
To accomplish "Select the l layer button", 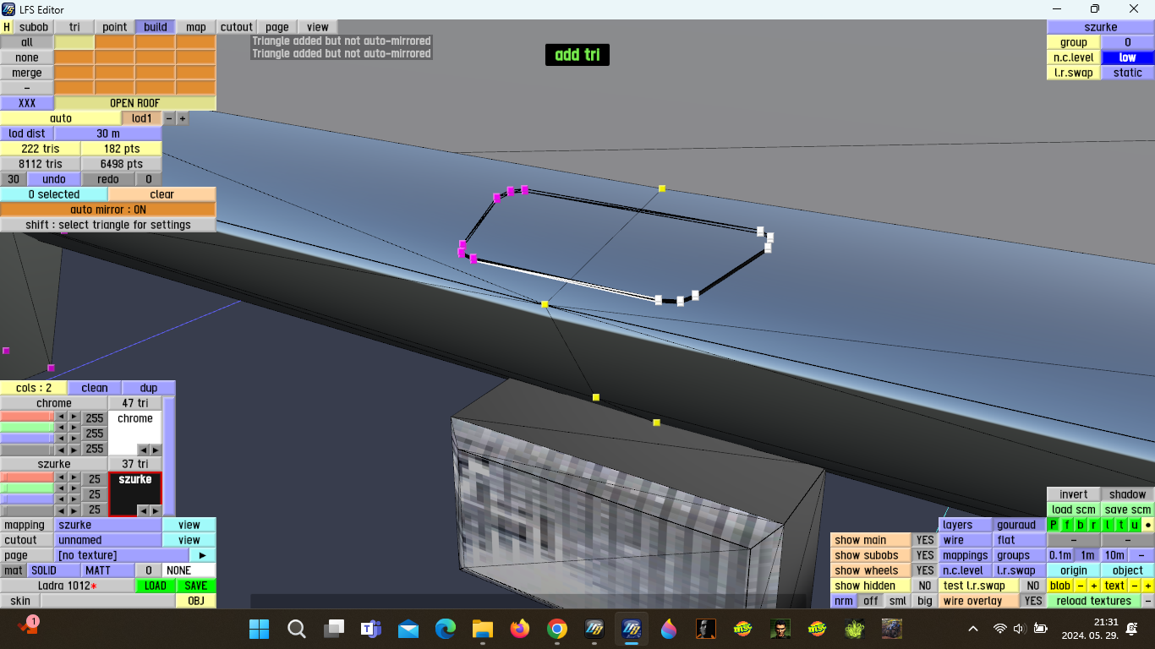I will coord(1108,525).
